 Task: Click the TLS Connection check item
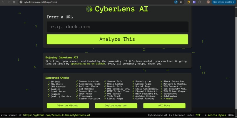click(x=173, y=86)
